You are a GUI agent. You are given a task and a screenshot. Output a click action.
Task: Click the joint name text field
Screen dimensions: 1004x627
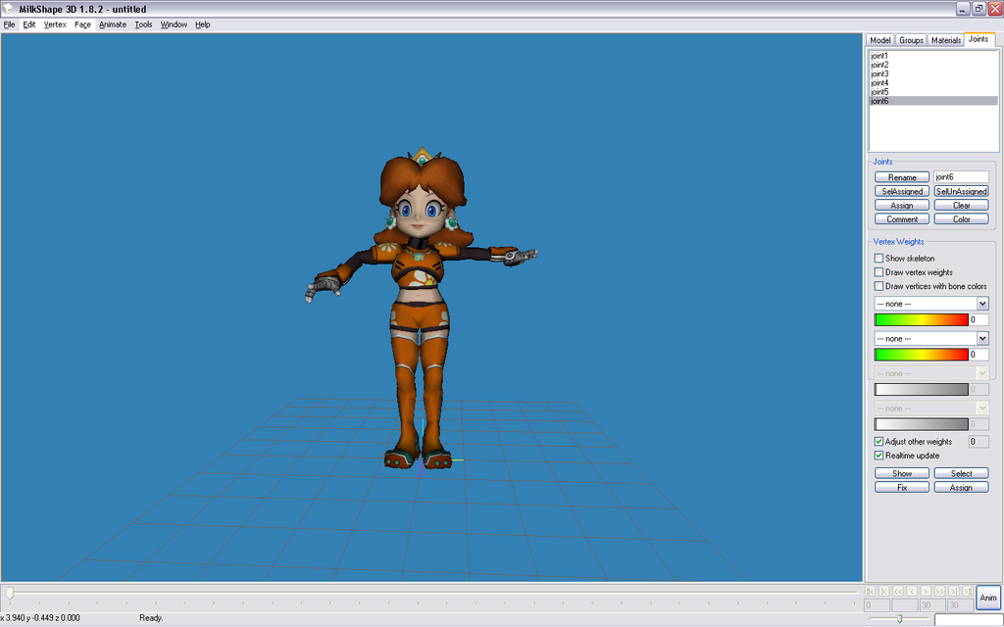(961, 177)
